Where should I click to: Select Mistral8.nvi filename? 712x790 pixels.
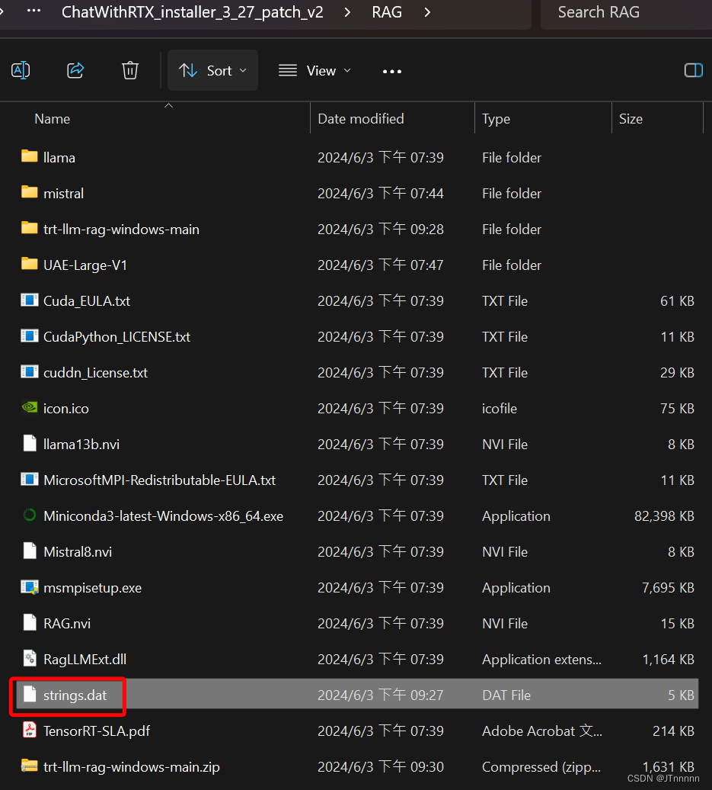point(78,551)
